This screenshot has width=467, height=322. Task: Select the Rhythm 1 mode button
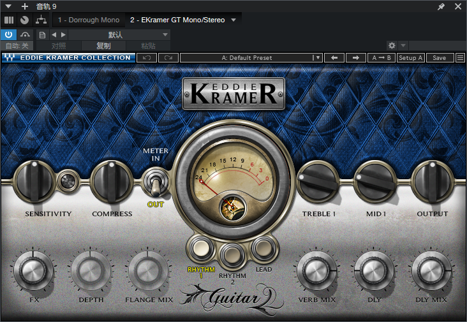pos(201,248)
